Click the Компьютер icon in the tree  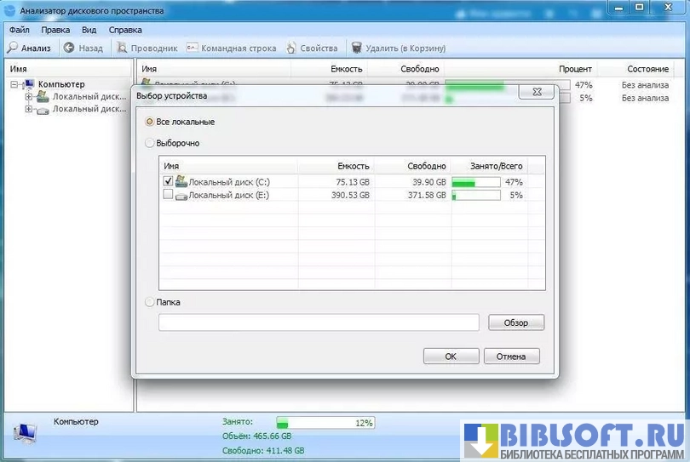29,84
